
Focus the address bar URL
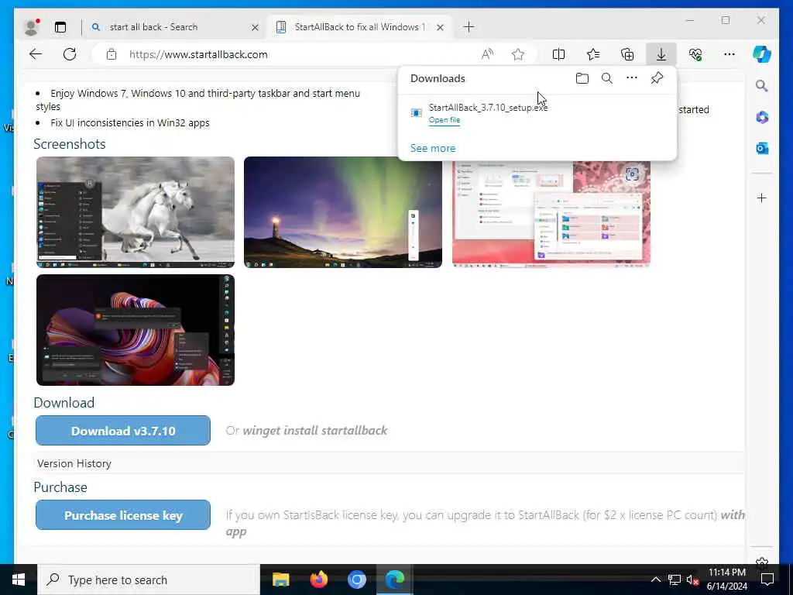click(198, 55)
